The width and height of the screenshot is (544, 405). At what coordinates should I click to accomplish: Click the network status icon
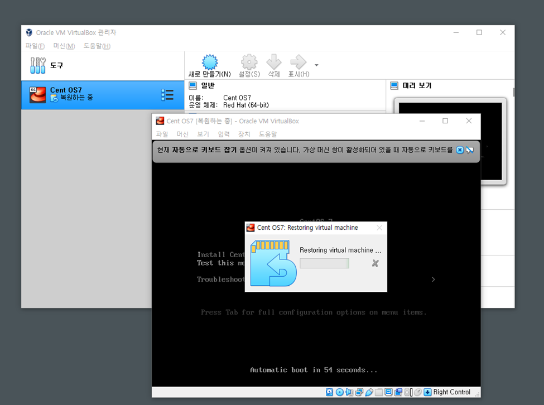point(359,392)
